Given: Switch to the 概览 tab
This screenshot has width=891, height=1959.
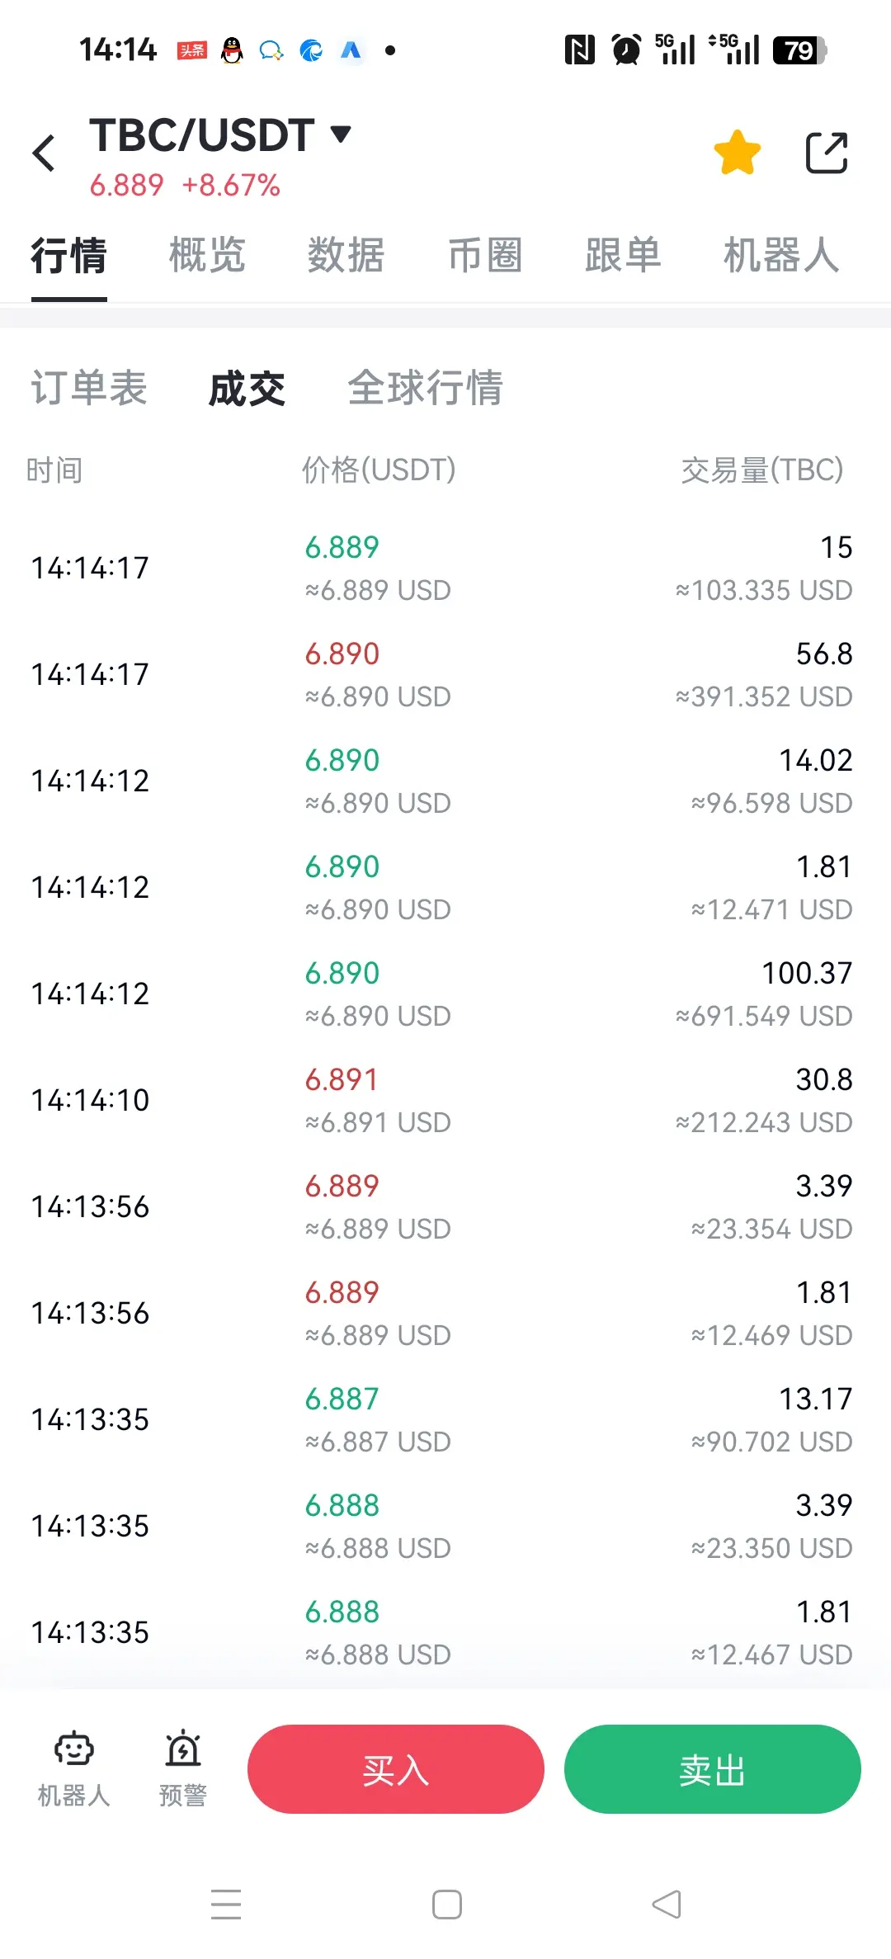Looking at the screenshot, I should coord(208,254).
